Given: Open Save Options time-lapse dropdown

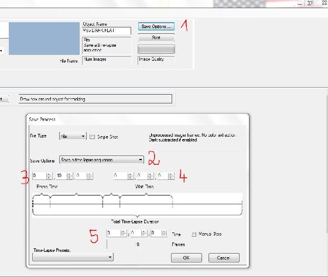Looking at the screenshot, I should tap(101, 160).
